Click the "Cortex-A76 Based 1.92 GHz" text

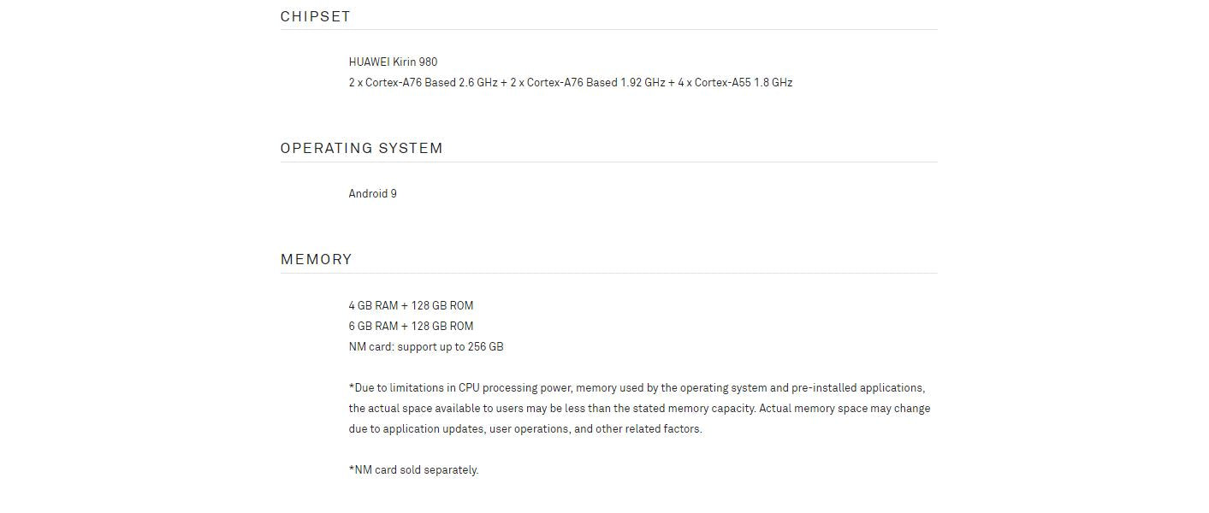click(596, 83)
